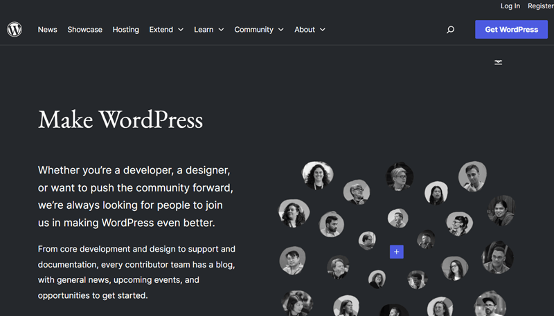The width and height of the screenshot is (554, 316).
Task: Click the Get WordPress button
Action: (x=511, y=29)
